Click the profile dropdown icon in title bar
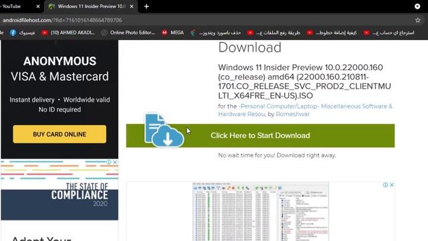The width and height of the screenshot is (428, 241). [x=417, y=6]
